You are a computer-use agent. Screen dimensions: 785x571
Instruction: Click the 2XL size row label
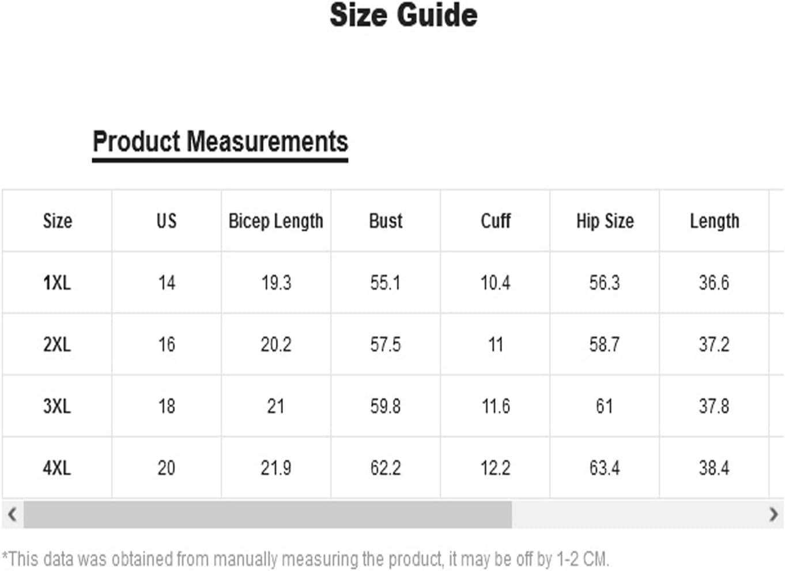pos(57,345)
